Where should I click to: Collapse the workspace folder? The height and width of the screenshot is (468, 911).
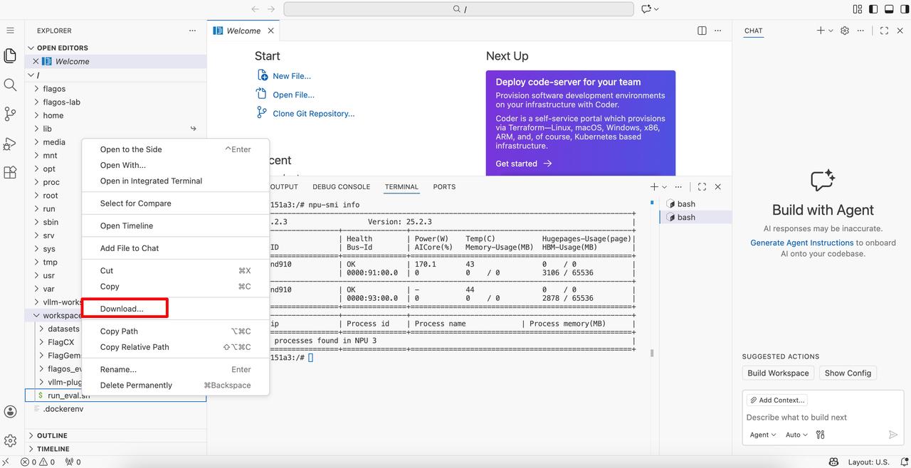click(36, 315)
